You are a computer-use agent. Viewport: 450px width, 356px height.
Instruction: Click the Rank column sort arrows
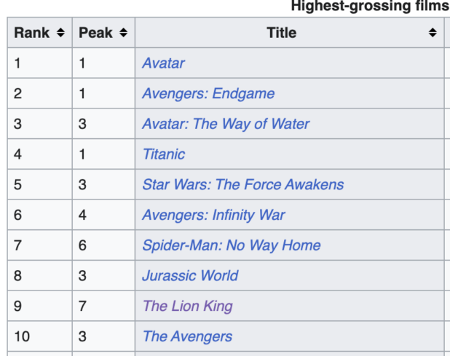[60, 33]
